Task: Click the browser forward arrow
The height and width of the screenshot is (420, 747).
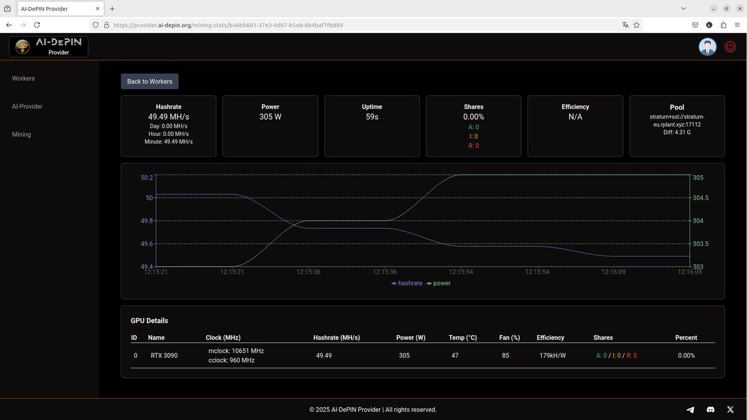Action: pyautogui.click(x=23, y=25)
